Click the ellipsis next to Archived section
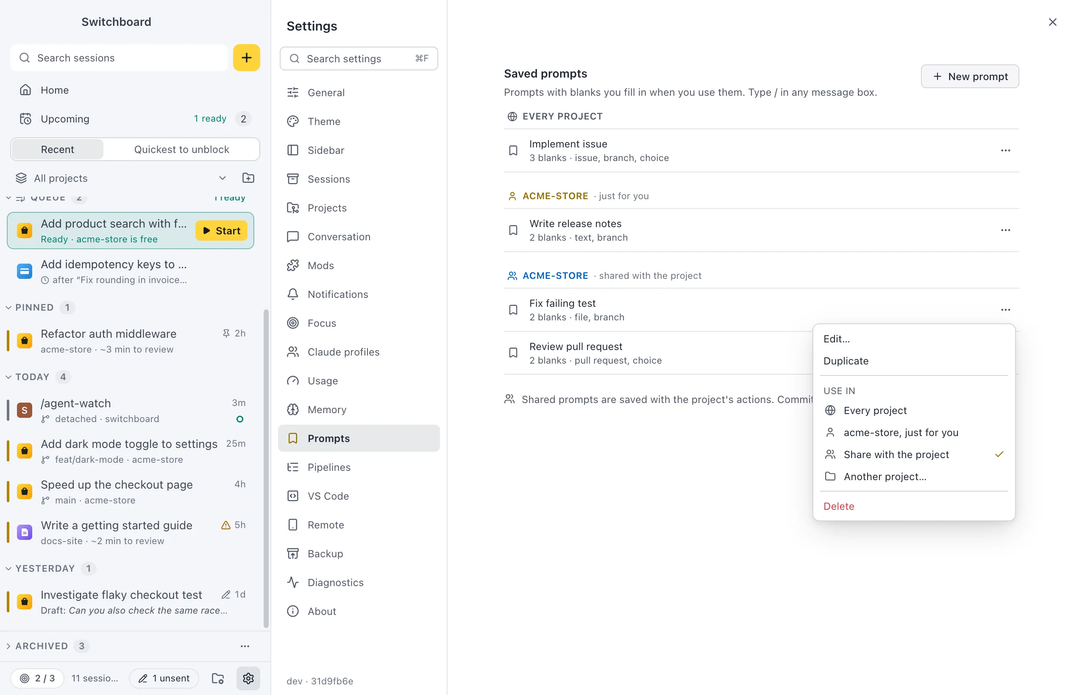This screenshot has width=1085, height=695. coord(245,646)
